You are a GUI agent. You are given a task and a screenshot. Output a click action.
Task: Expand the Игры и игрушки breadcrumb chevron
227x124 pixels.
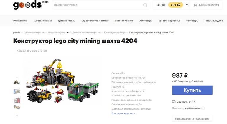tap(68, 33)
